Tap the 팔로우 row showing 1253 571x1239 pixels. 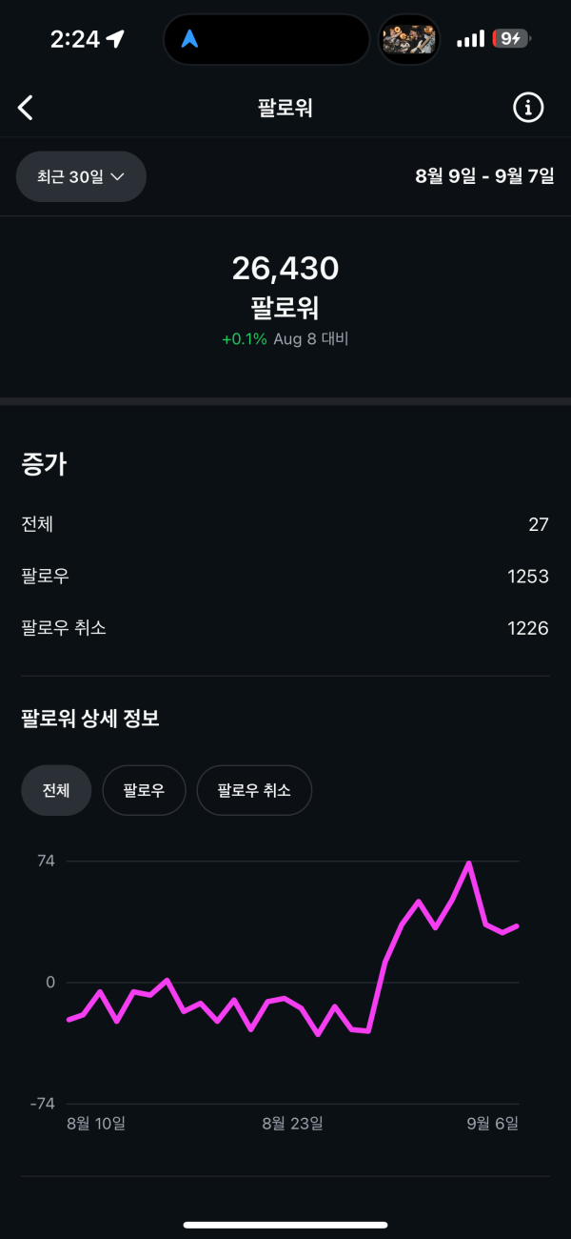point(285,576)
